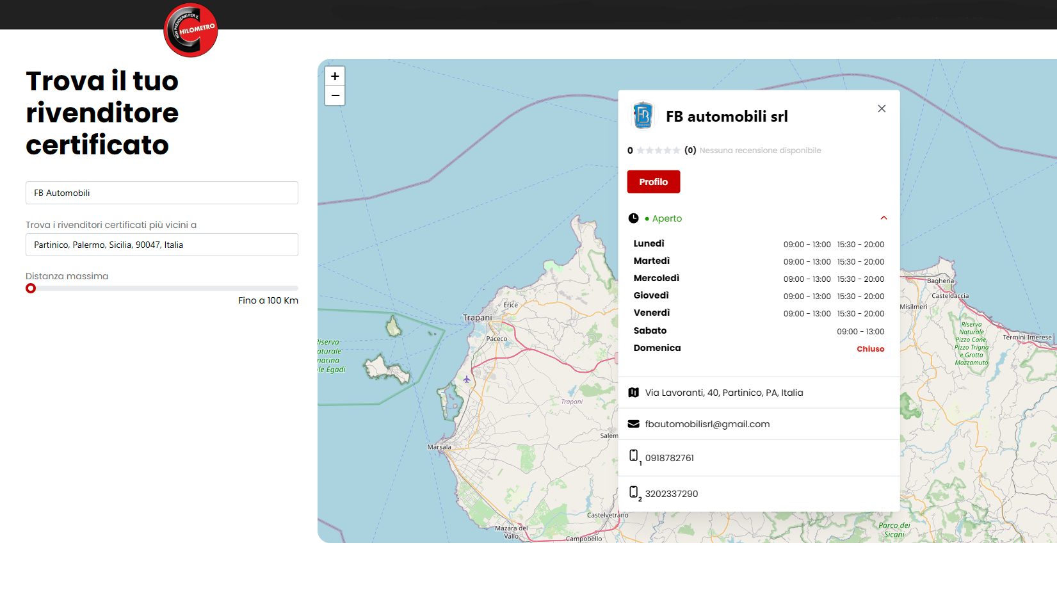Close the FB automobili srl popup
This screenshot has width=1057, height=595.
click(x=882, y=109)
